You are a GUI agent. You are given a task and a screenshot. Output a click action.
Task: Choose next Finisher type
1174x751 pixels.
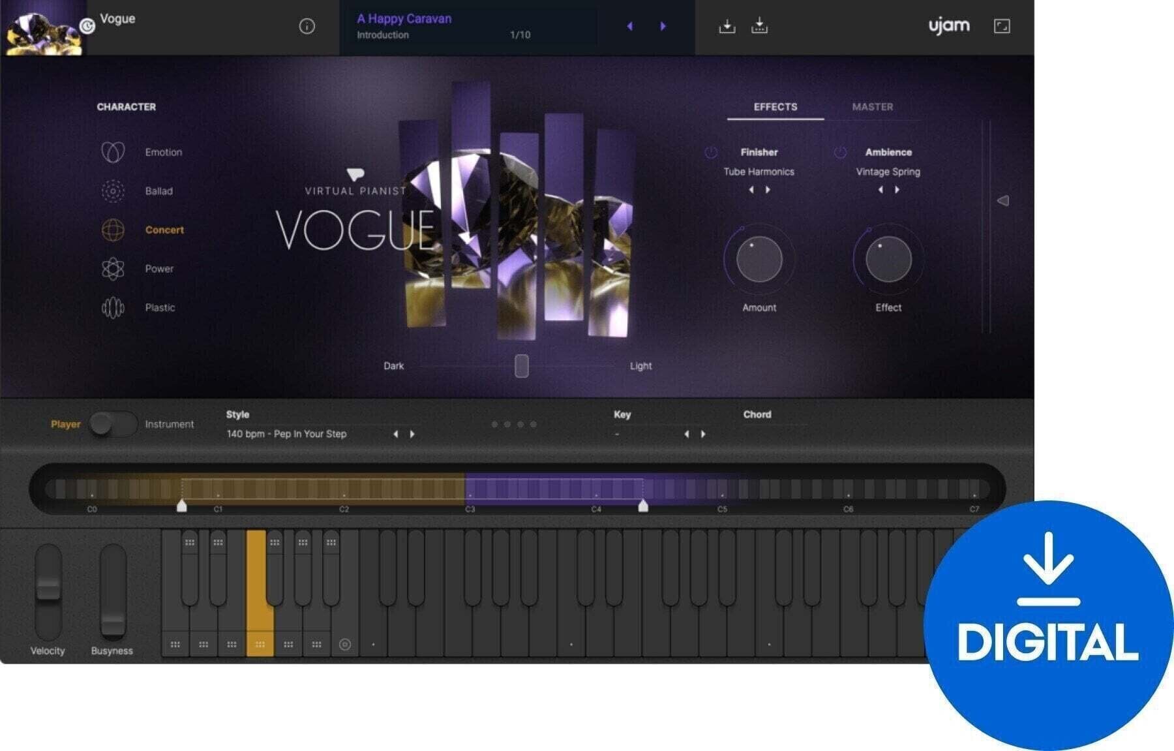pyautogui.click(x=768, y=190)
